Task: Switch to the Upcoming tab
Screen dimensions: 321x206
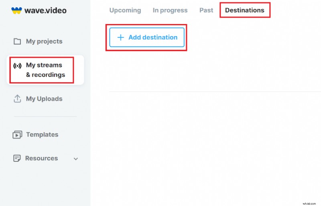Action: tap(125, 10)
